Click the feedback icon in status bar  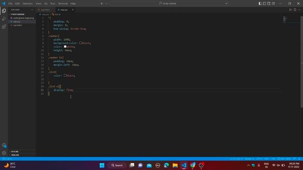point(294,159)
